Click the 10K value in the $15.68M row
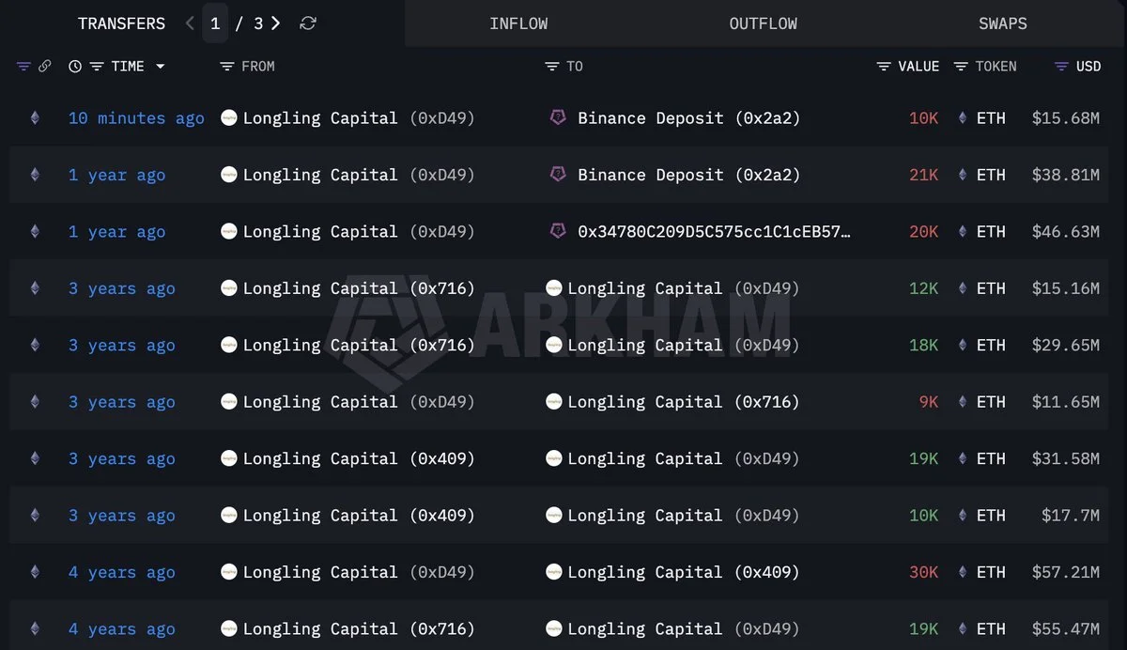 click(x=923, y=118)
